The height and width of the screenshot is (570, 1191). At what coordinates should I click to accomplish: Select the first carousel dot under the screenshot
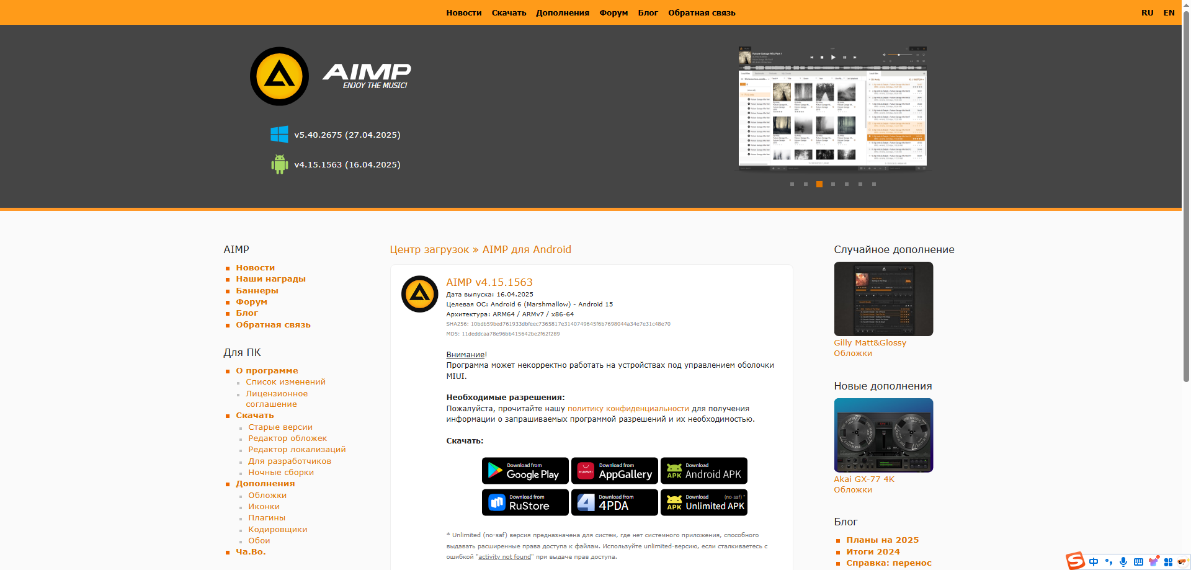(x=792, y=184)
